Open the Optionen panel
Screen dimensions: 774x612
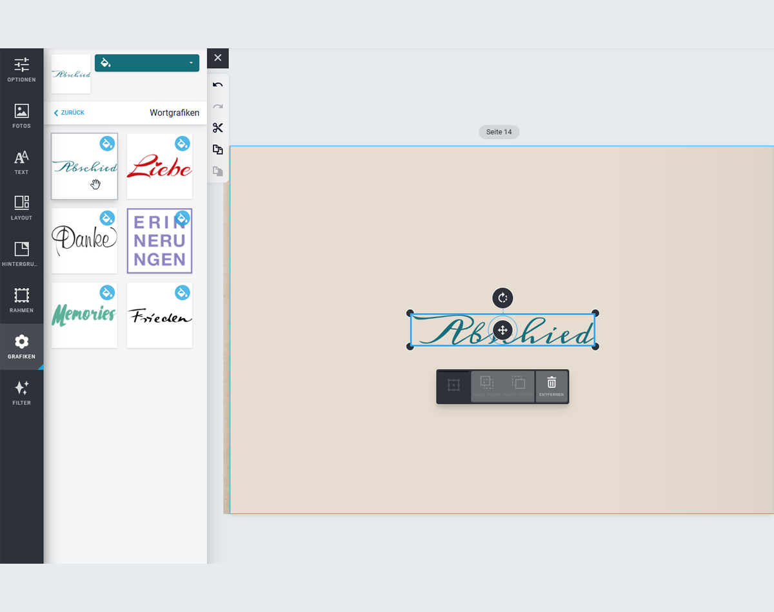coord(22,71)
